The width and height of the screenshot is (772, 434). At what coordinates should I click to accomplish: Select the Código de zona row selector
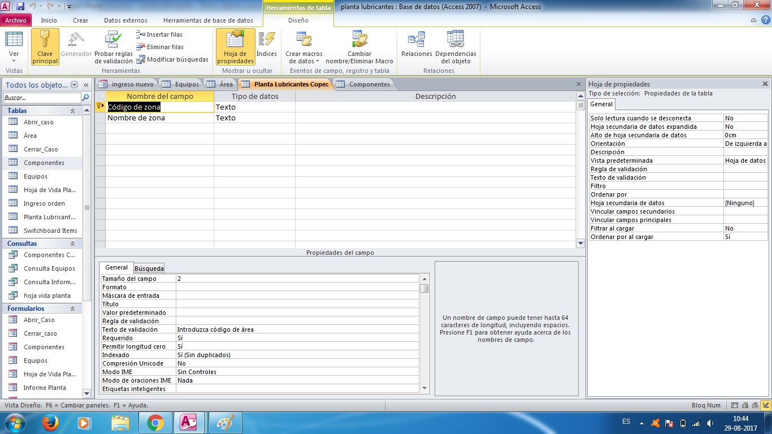point(100,107)
